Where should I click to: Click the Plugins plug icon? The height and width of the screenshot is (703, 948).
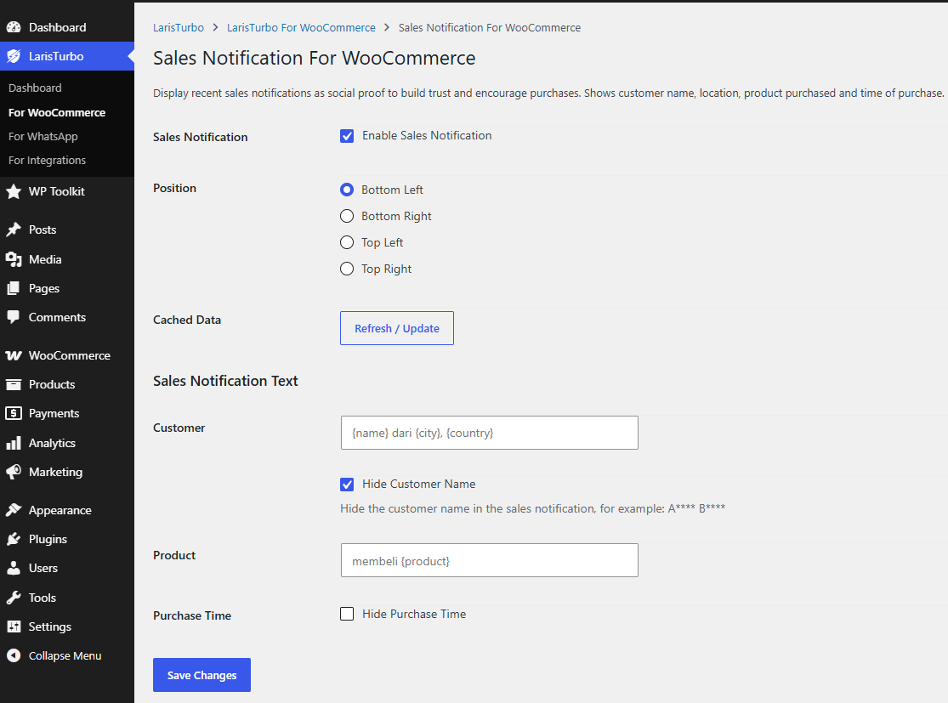click(x=14, y=539)
